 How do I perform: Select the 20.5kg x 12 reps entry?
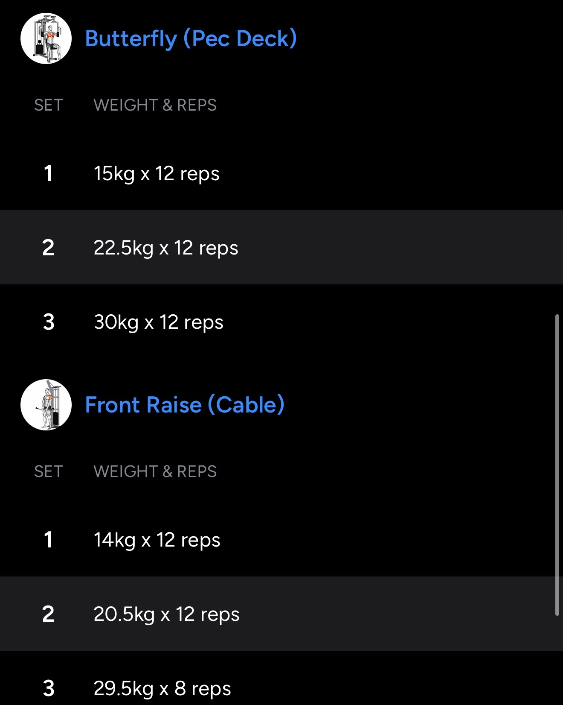pyautogui.click(x=166, y=614)
